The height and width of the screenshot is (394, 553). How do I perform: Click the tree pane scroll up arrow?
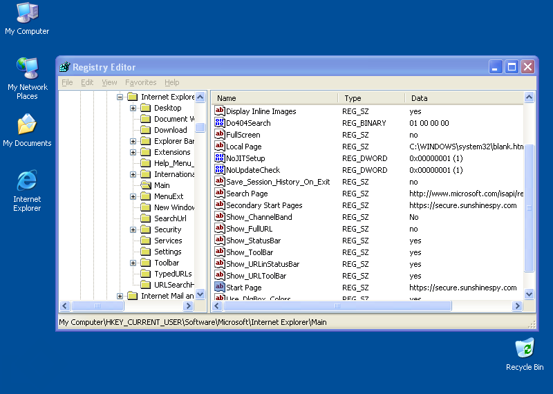[200, 97]
